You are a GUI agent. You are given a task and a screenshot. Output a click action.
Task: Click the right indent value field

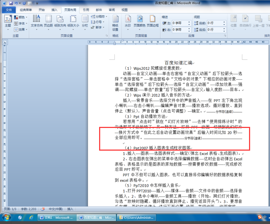click(x=179, y=30)
